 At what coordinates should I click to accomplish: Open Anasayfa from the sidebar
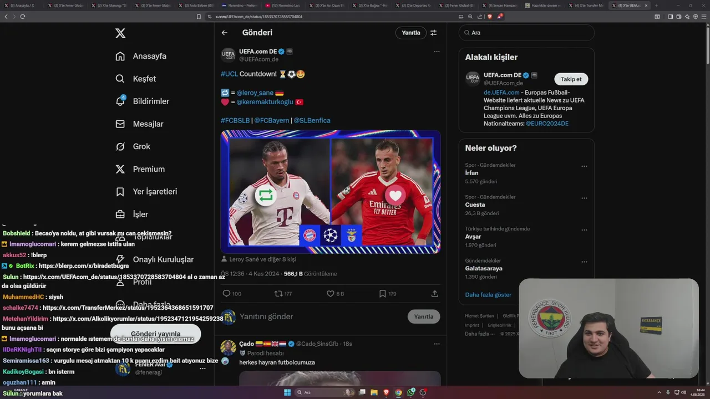pos(141,56)
